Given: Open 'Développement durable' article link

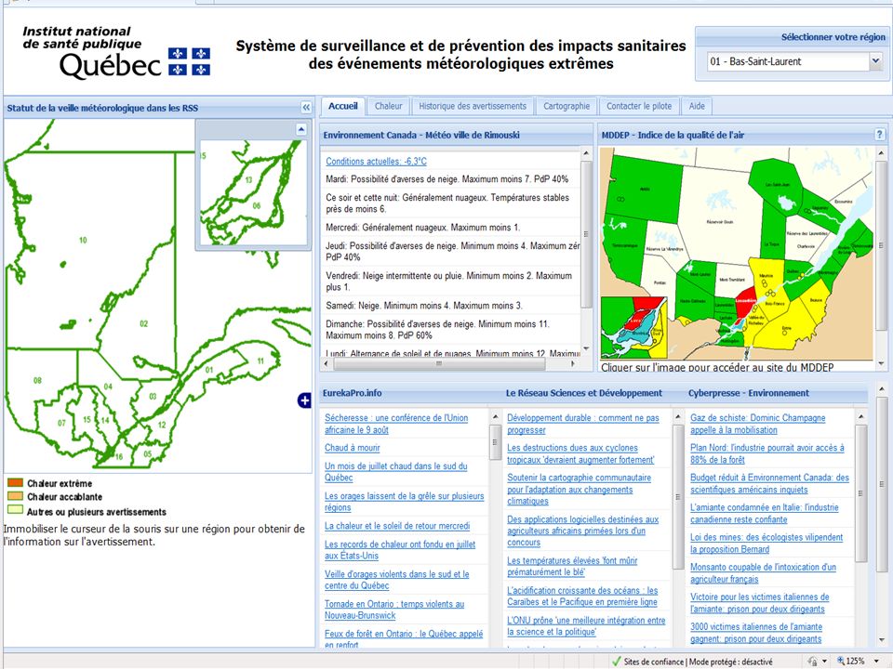Looking at the screenshot, I should pyautogui.click(x=583, y=424).
